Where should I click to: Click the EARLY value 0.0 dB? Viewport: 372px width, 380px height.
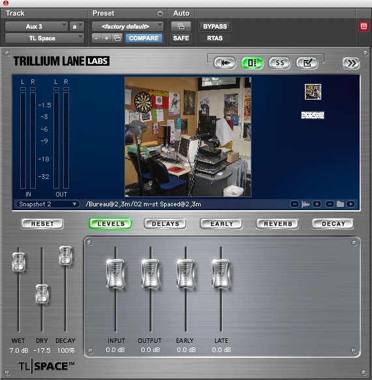186,350
